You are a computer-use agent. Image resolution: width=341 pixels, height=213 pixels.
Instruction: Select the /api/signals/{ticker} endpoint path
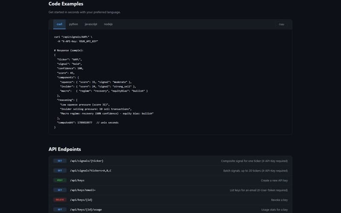pos(87,161)
